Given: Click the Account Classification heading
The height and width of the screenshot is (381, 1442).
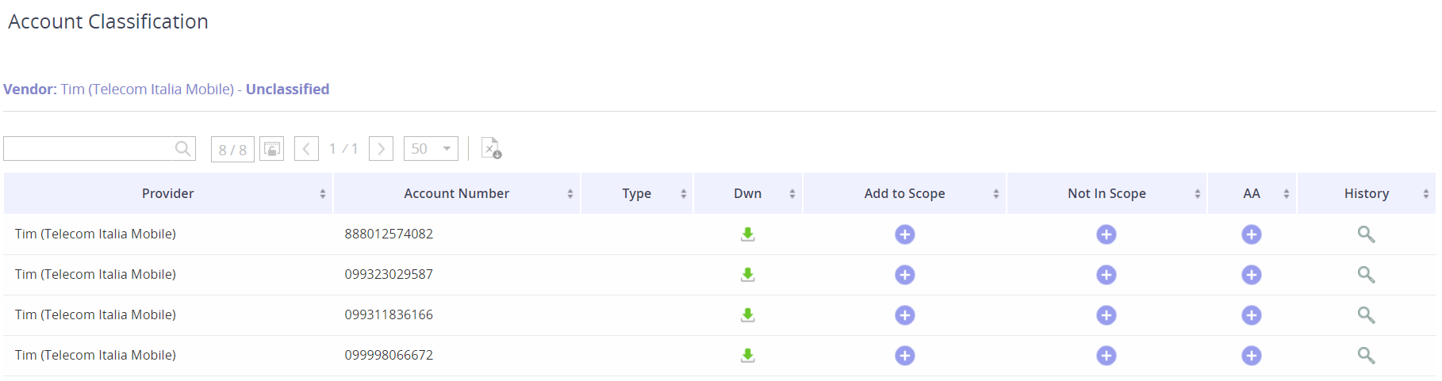Looking at the screenshot, I should 108,21.
